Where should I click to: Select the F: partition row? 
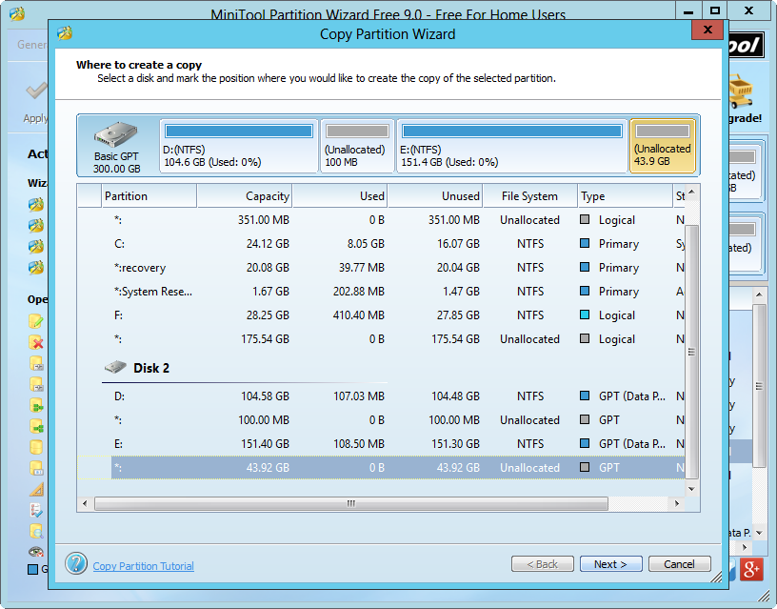[x=381, y=315]
